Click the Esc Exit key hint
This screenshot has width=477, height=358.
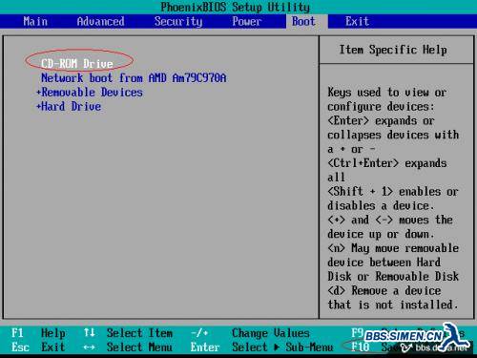[x=38, y=347]
